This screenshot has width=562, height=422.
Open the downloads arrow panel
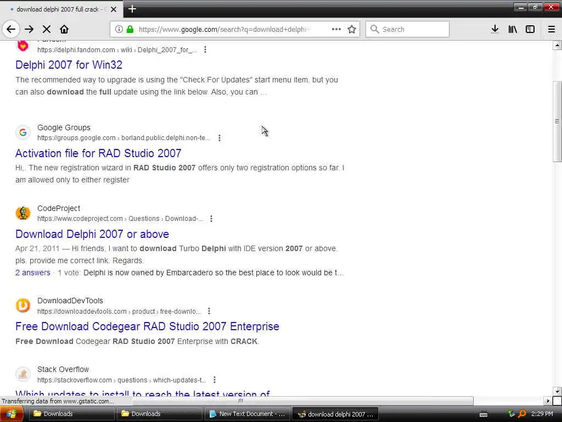tap(495, 30)
